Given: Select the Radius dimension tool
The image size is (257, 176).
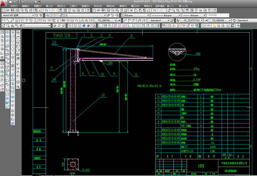Looking at the screenshot, I should pyautogui.click(x=22, y=20).
